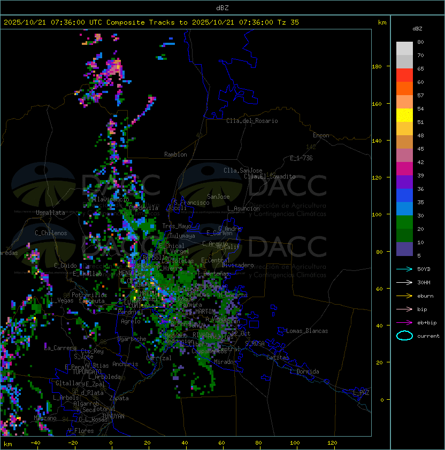Click the light blue 35–30 dBZ swatch

click(x=404, y=208)
